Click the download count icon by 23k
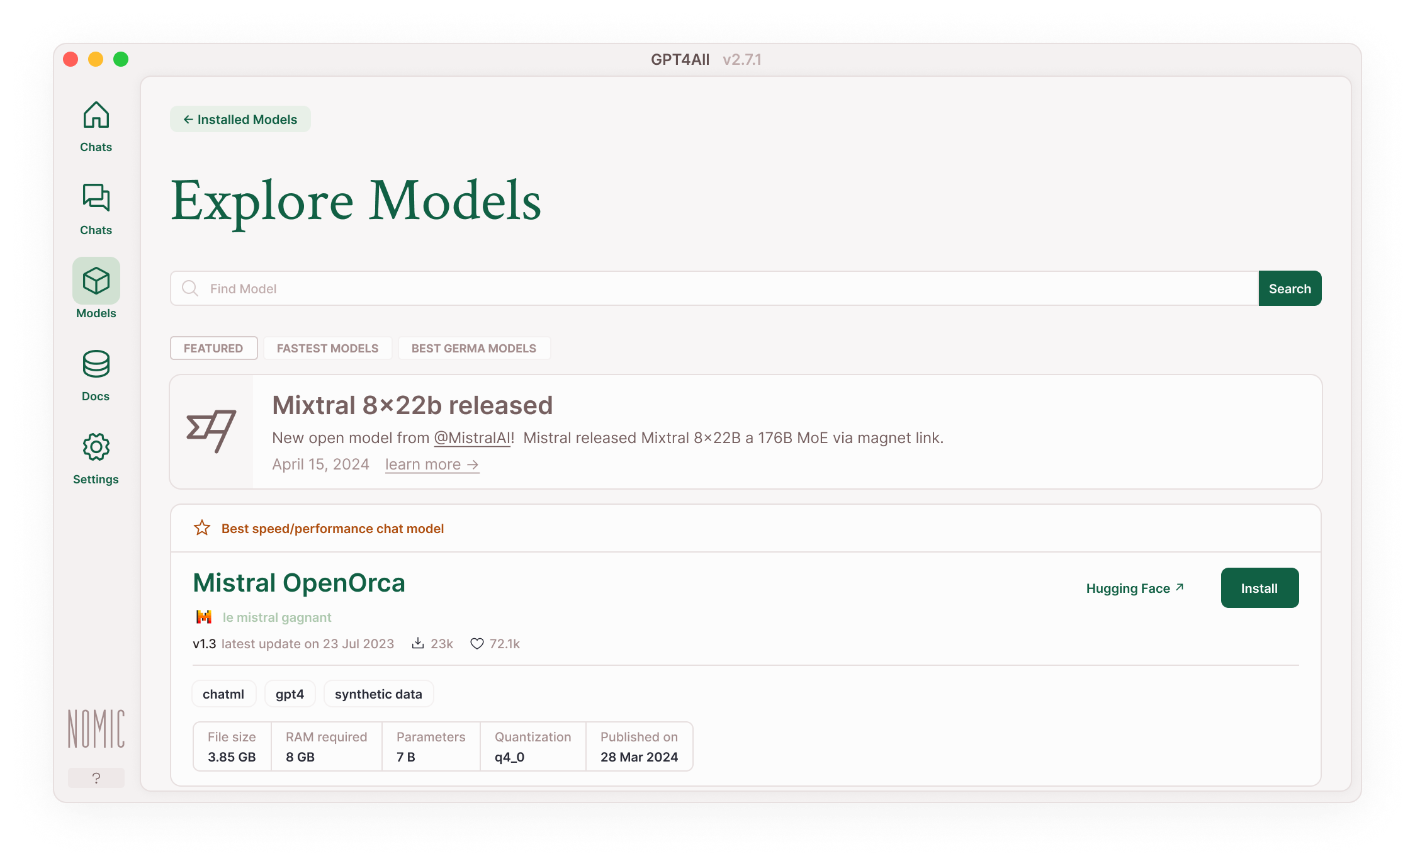The image size is (1415, 866). (418, 643)
